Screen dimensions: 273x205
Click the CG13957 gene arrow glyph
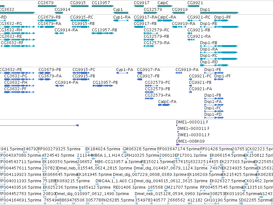(103, 6)
